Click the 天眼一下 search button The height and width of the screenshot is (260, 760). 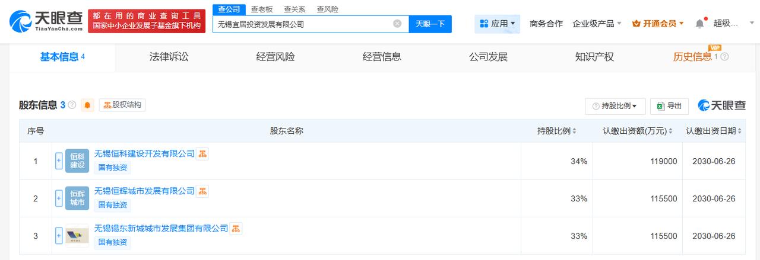tap(430, 24)
